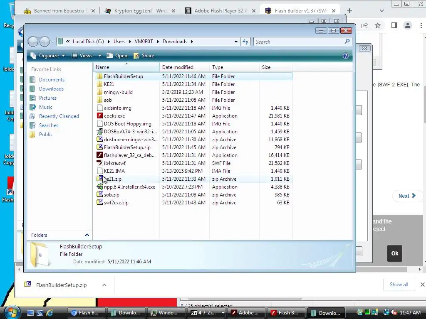This screenshot has width=426, height=319.
Task: Sort by Size column header
Action: (276, 67)
